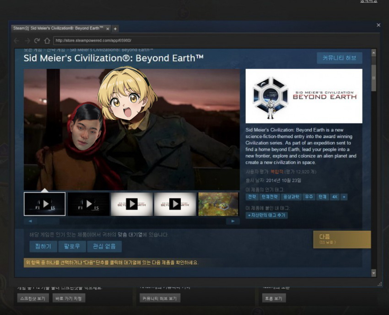Select the 턴제전략 tag
The height and width of the screenshot is (315, 389).
click(270, 197)
